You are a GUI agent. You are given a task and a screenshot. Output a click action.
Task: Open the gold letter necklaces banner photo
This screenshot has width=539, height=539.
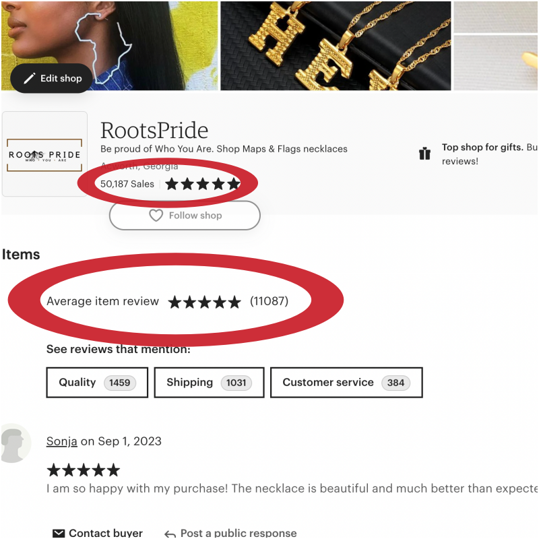click(x=336, y=46)
